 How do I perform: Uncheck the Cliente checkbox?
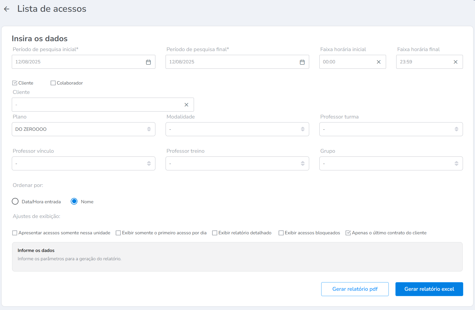[x=15, y=83]
